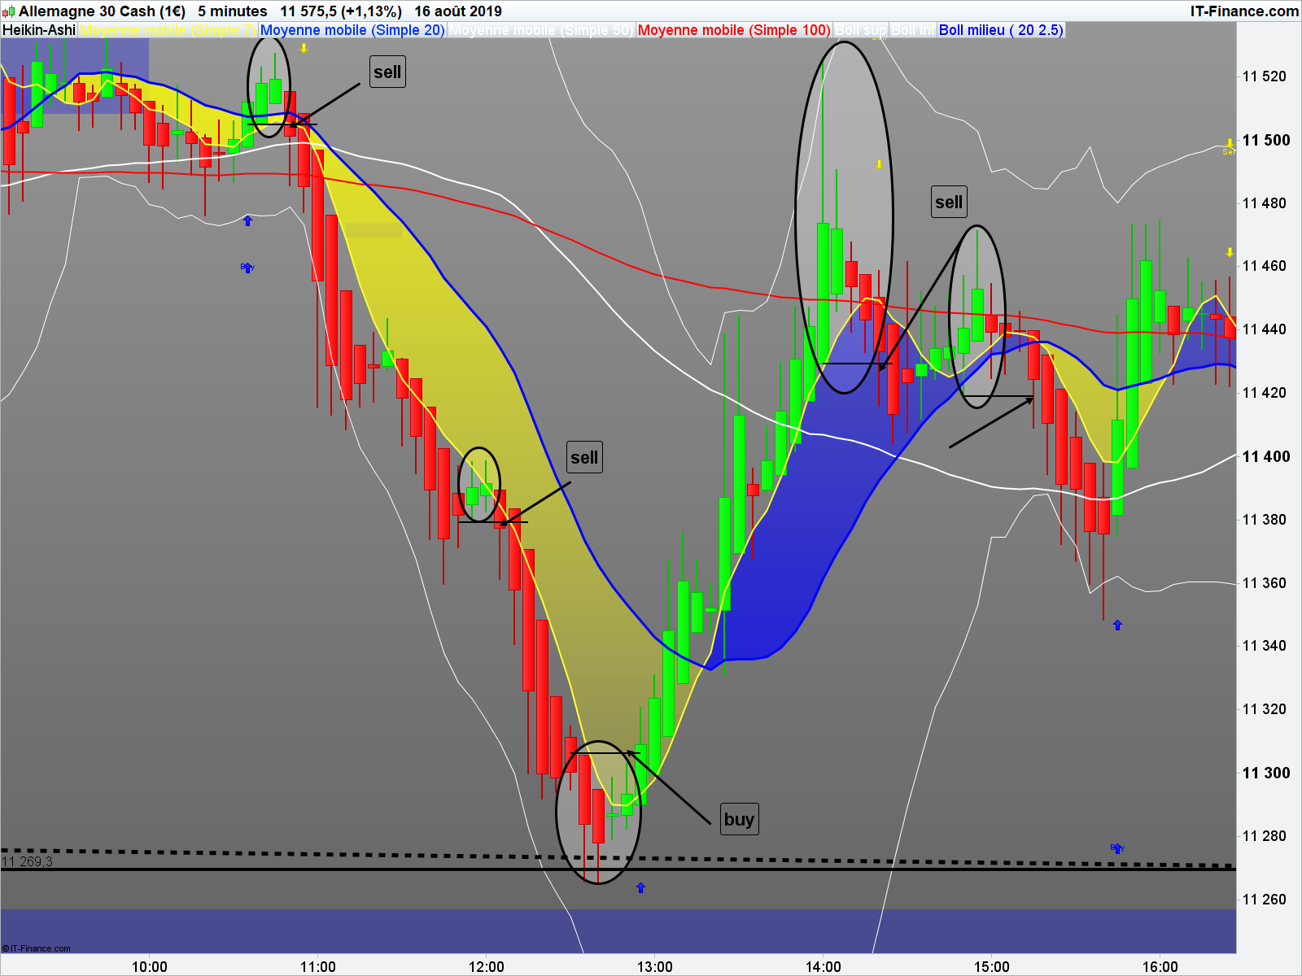Click the Moyenne mobile (Simple 50) legend label
This screenshot has height=976, width=1302.
541,30
